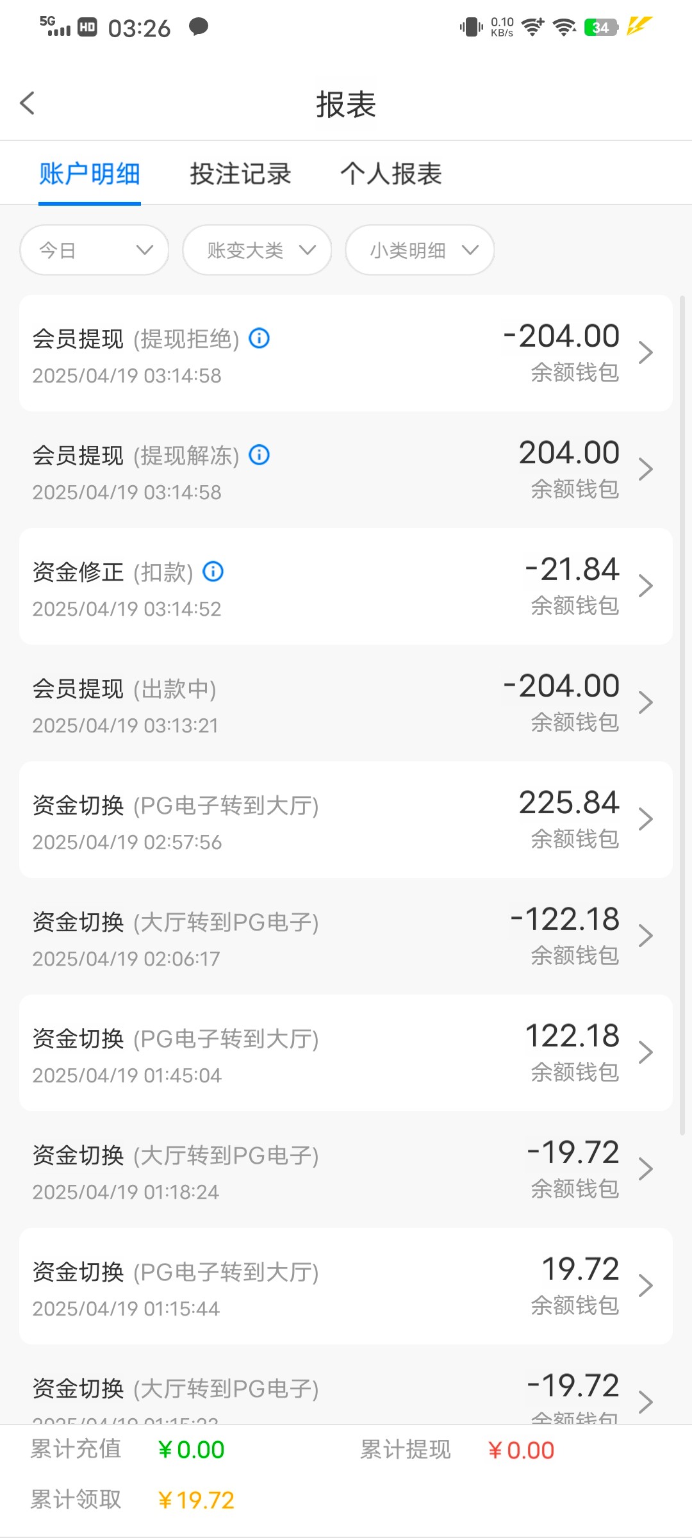Switch to the 个人报表 tab

coord(391,174)
